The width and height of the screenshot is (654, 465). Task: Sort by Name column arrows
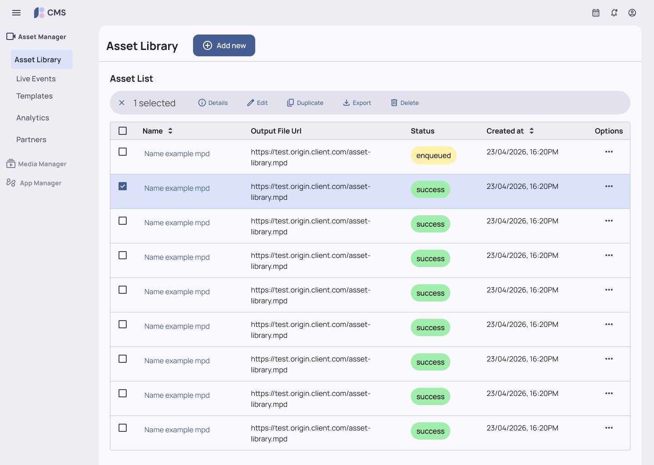(x=170, y=131)
